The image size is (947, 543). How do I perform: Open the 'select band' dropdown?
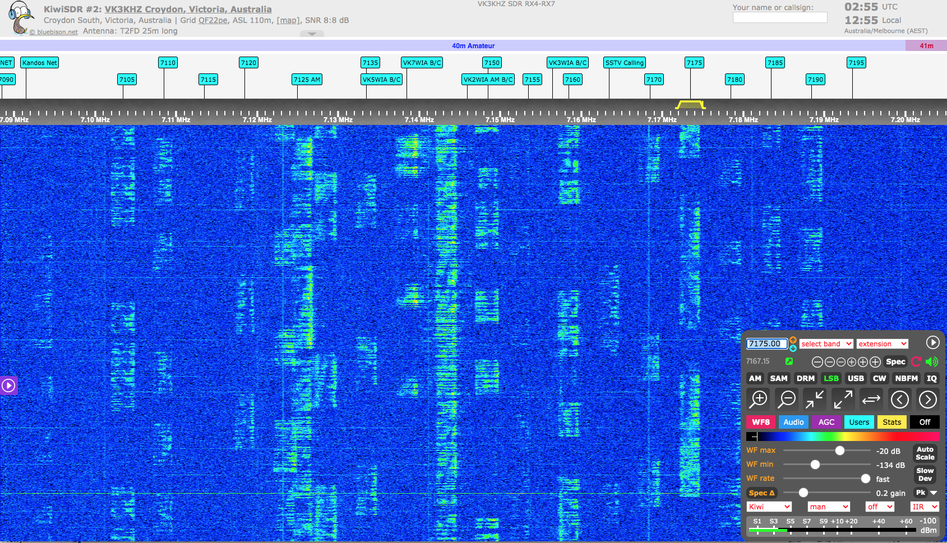[x=826, y=344]
